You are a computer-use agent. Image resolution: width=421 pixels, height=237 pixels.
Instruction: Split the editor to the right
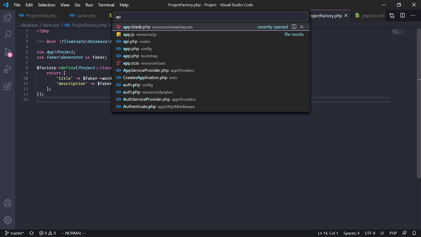402,15
